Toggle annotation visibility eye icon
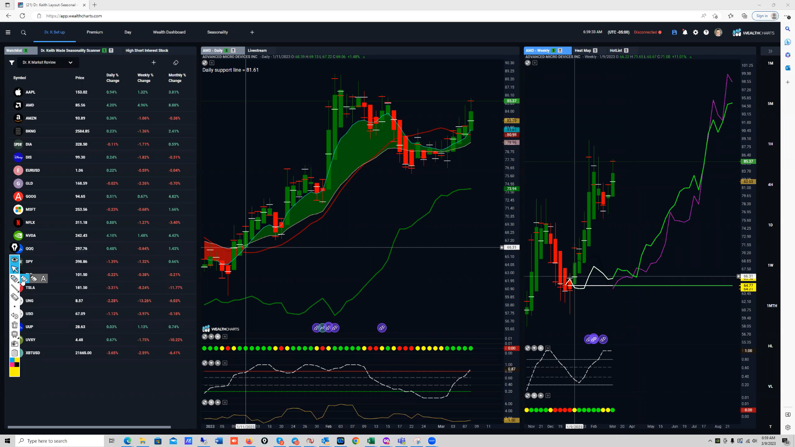This screenshot has height=447, width=795. coord(14,260)
